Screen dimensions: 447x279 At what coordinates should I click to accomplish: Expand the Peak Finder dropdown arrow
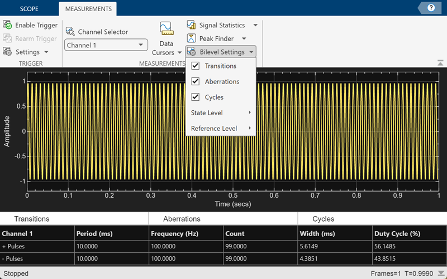245,38
